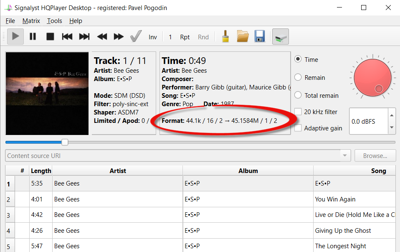Sort by the Artist column header

click(118, 171)
